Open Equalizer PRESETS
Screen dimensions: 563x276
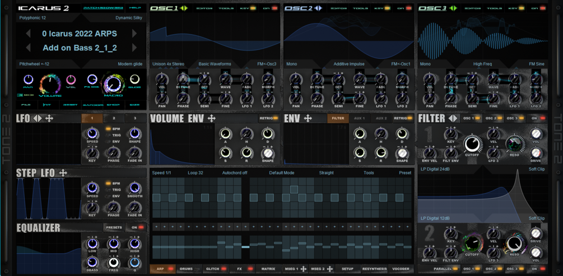[x=114, y=227]
